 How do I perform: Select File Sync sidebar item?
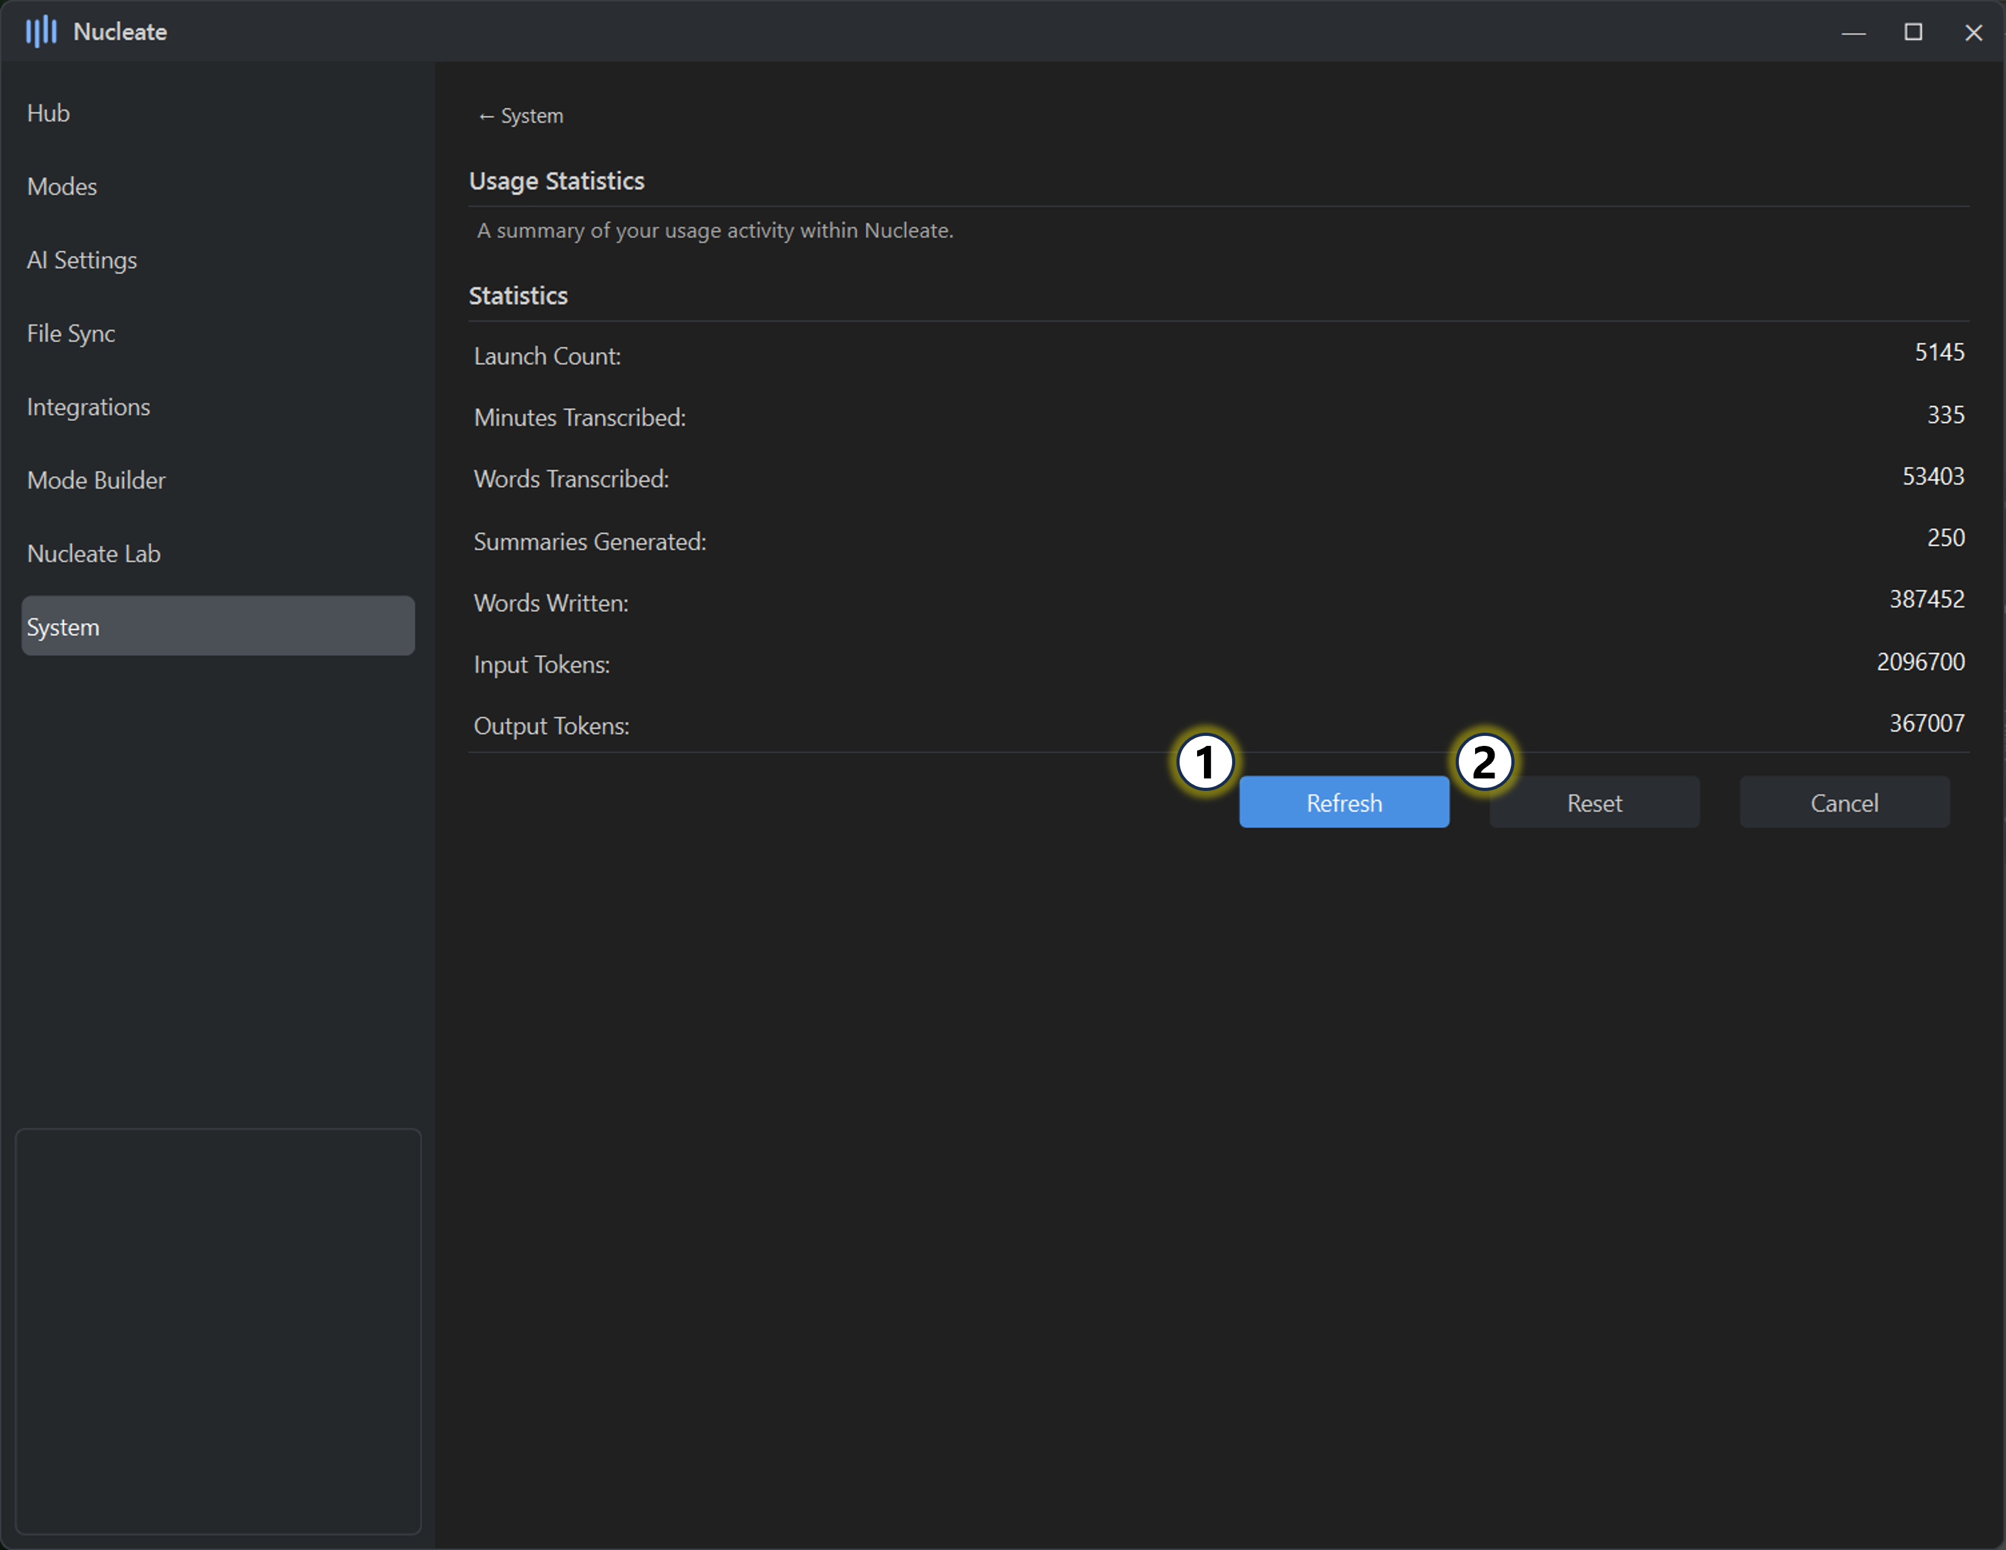coord(71,334)
